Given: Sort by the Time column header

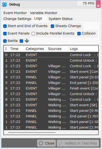Looking at the screenshot, I should (16, 49).
